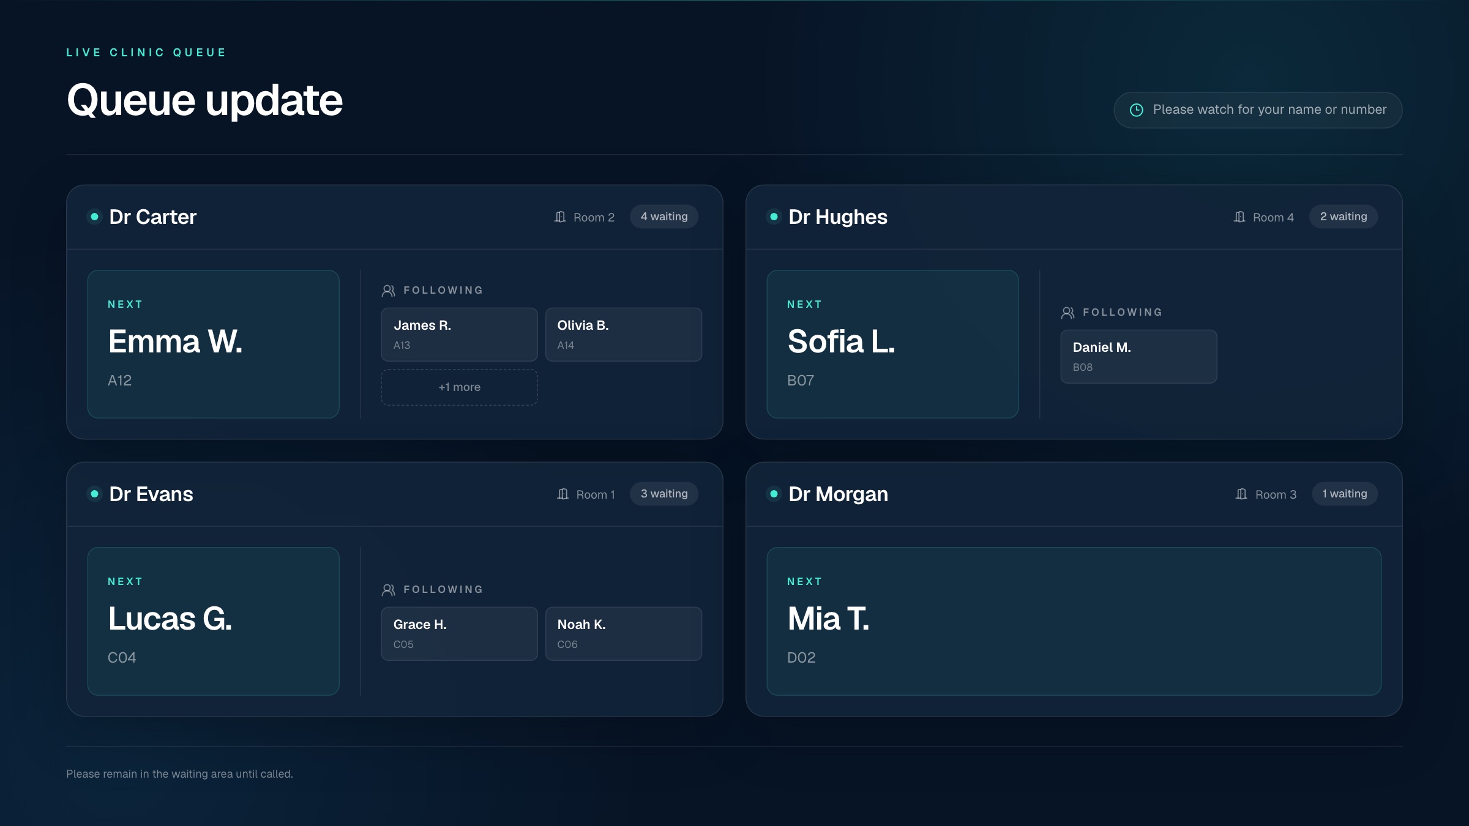Click the Dr Hughes heading

[838, 217]
